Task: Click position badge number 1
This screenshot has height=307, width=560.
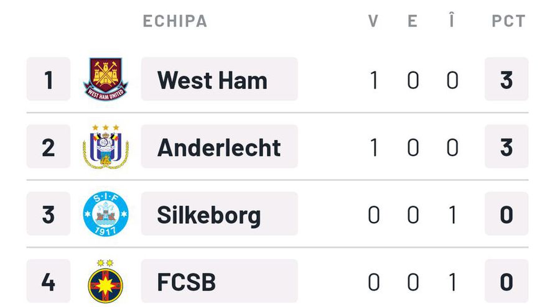Action: pyautogui.click(x=49, y=79)
